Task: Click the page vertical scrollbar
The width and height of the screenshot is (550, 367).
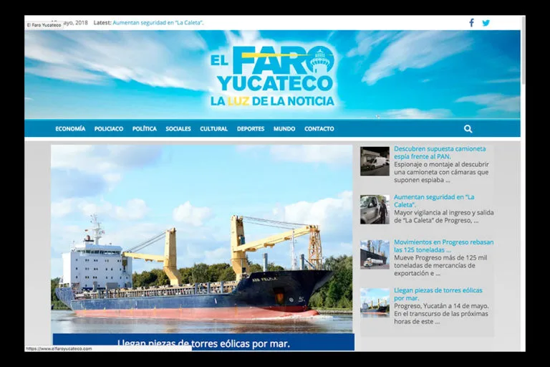Action: pyautogui.click(x=523, y=52)
